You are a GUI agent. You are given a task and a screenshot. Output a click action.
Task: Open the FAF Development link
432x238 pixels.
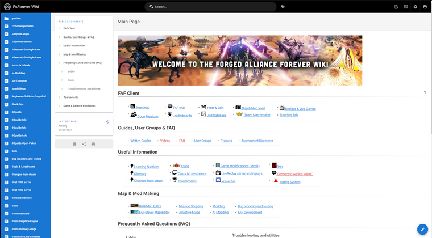point(250,212)
